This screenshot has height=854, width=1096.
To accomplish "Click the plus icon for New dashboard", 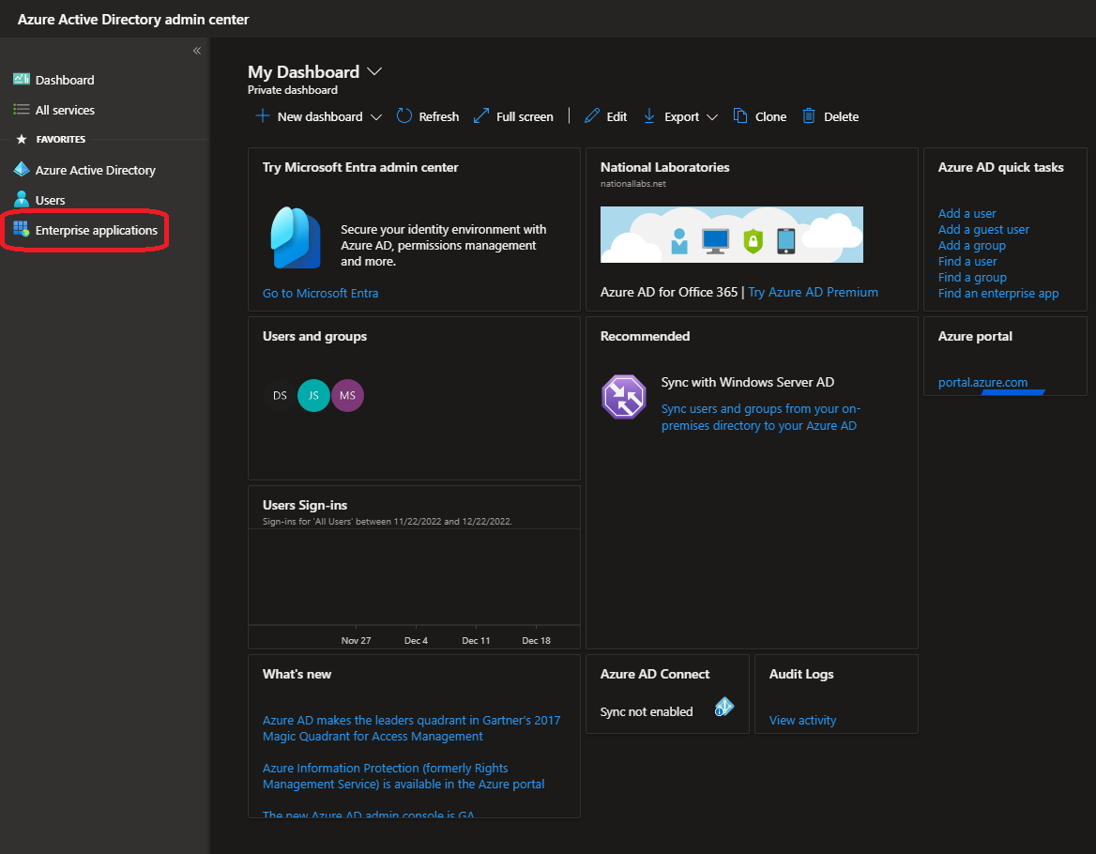I will 262,116.
